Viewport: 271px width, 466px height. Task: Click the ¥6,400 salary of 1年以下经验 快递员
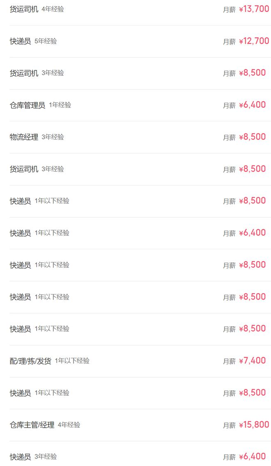point(252,233)
